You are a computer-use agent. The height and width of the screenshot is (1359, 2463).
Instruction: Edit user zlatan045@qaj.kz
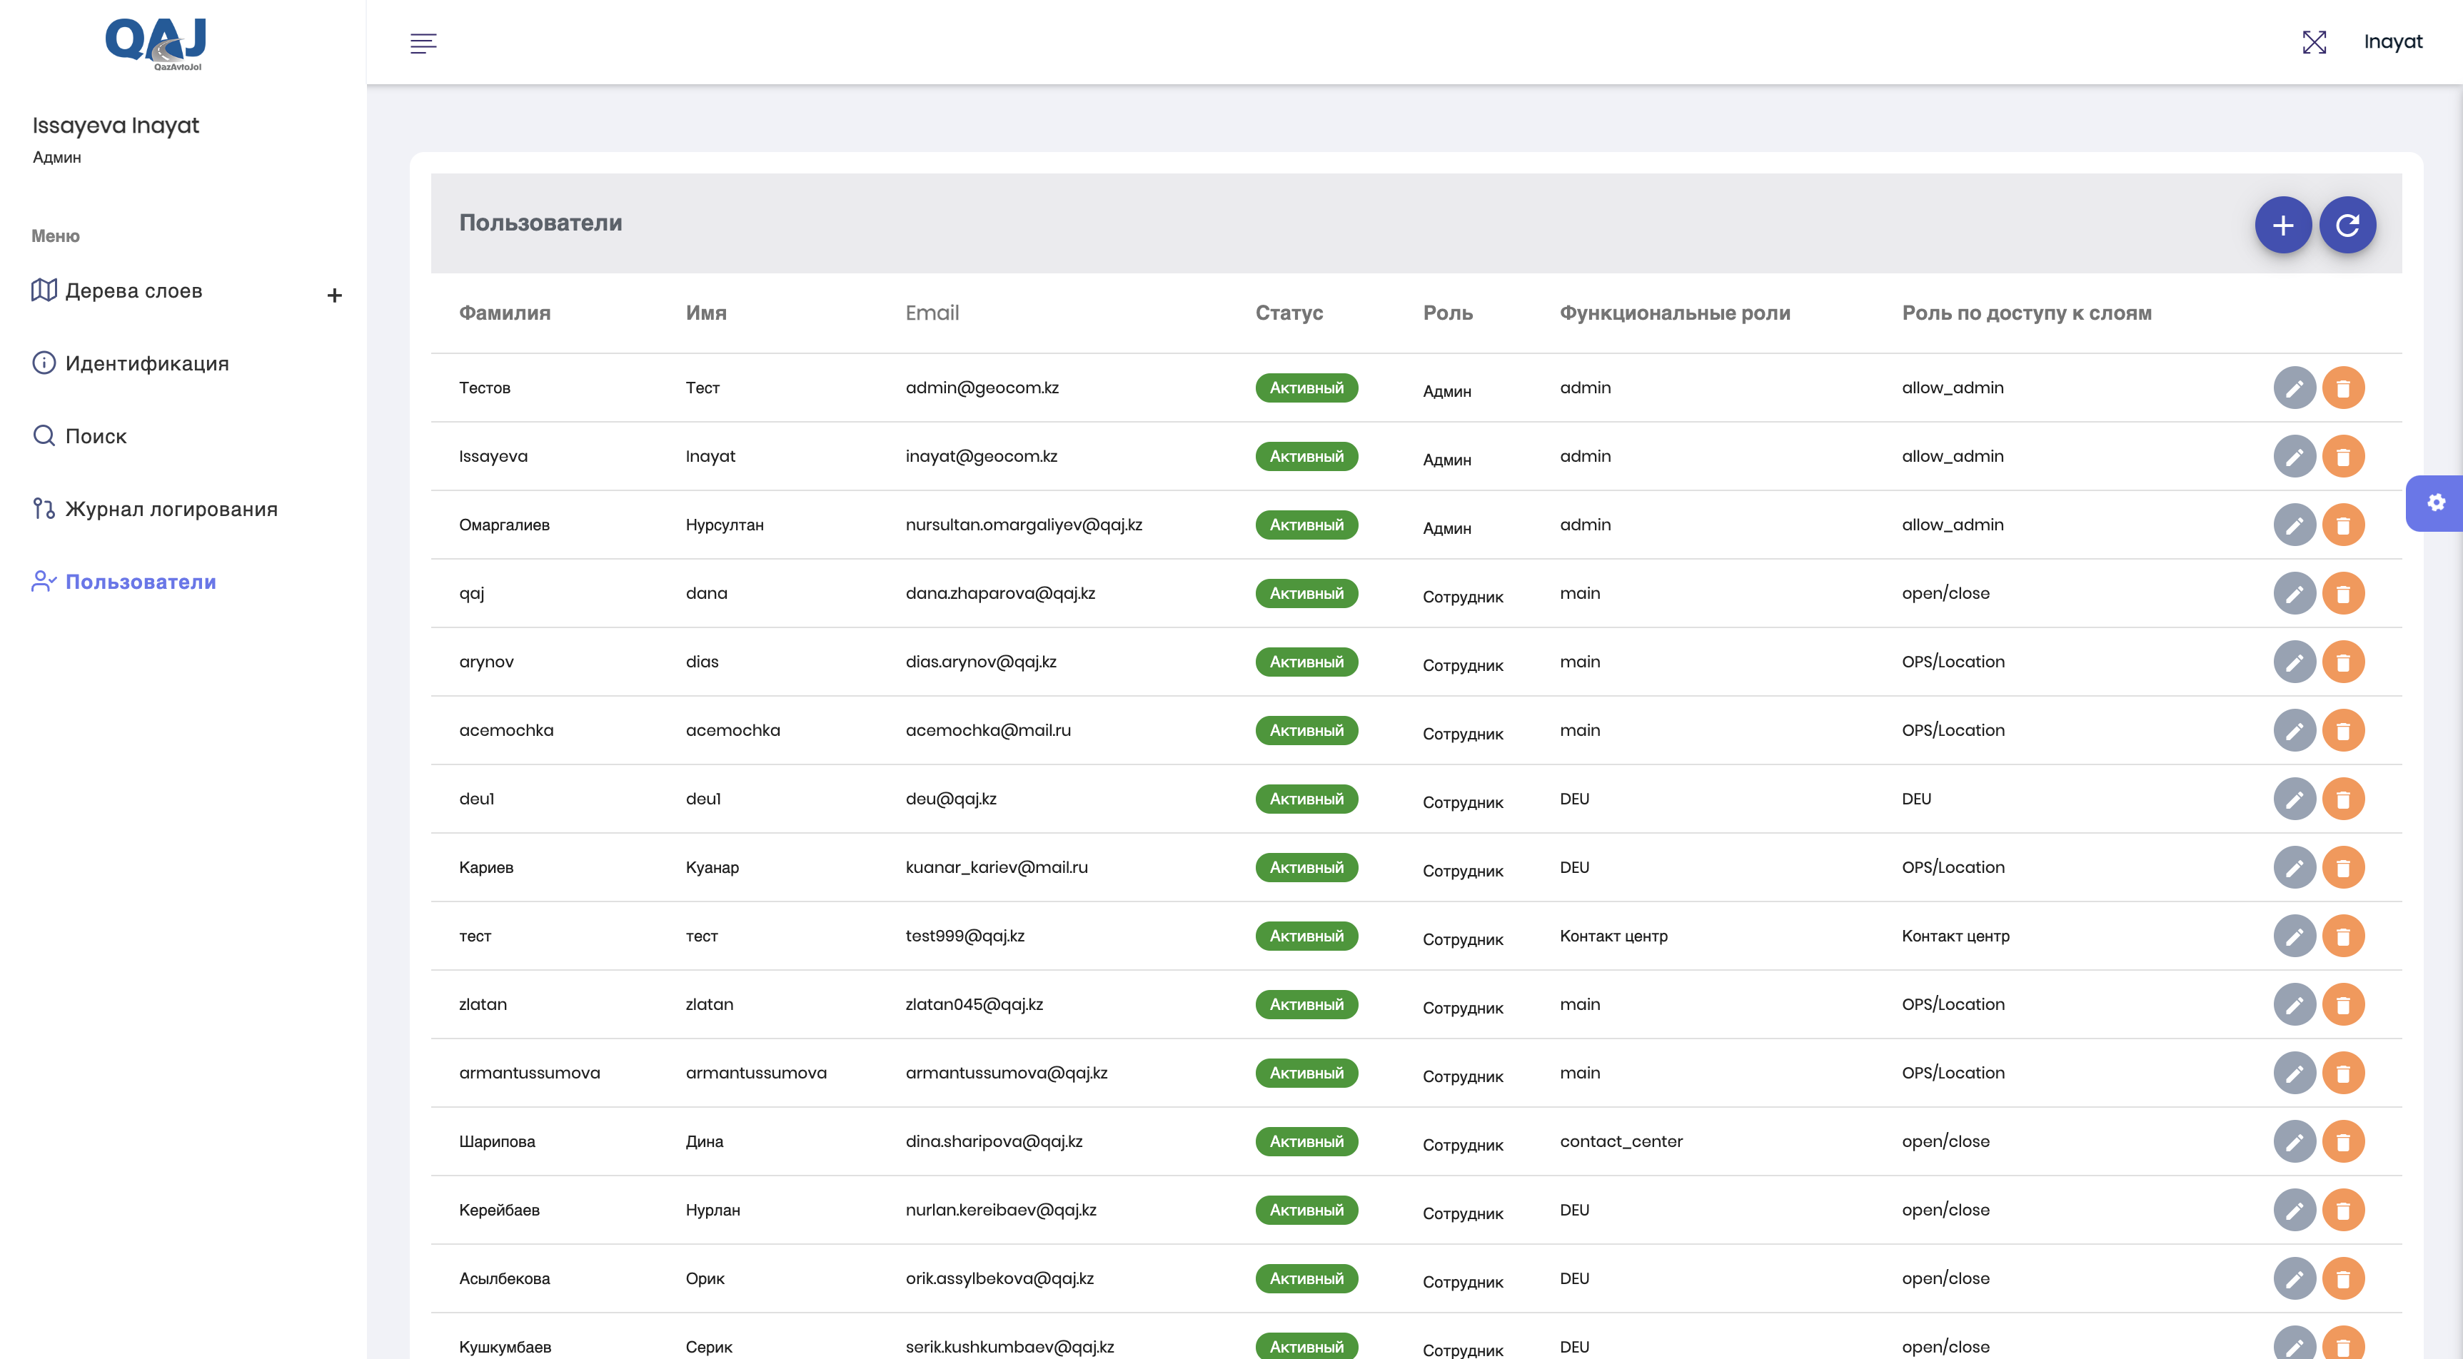[x=2294, y=1004]
